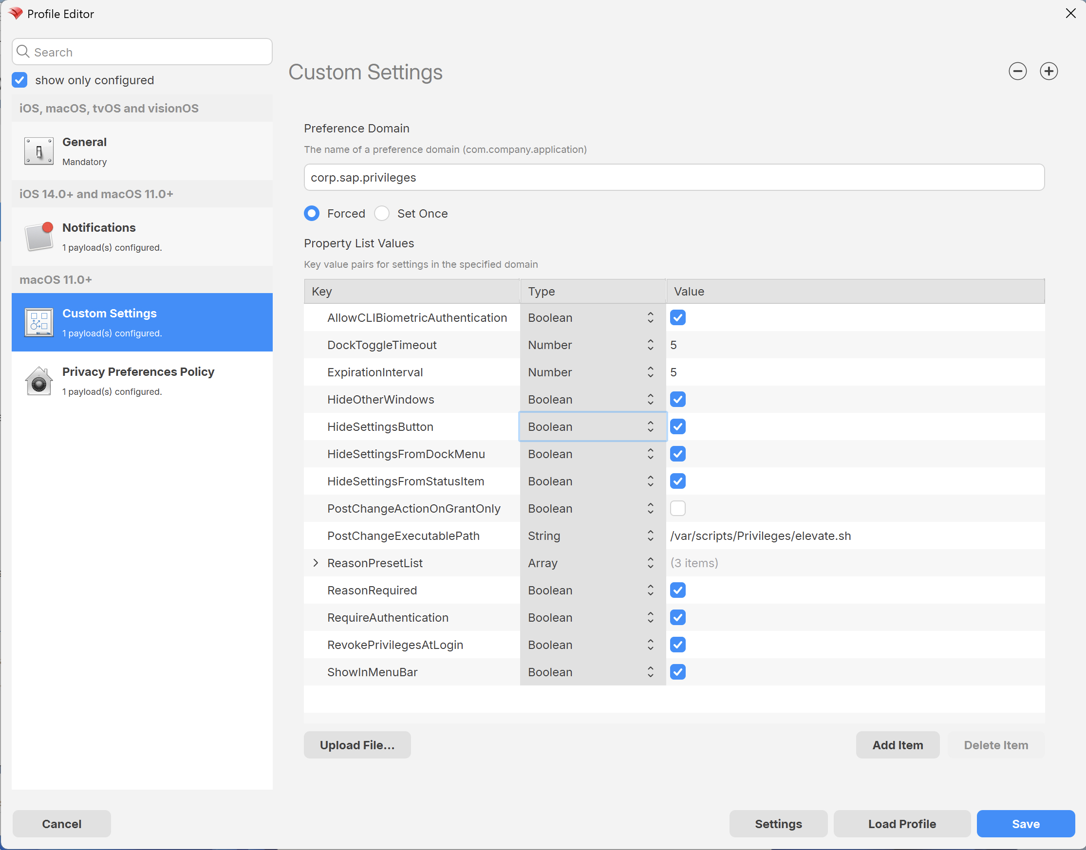The height and width of the screenshot is (850, 1086).
Task: Click the (3 items) array value
Action: pos(694,563)
